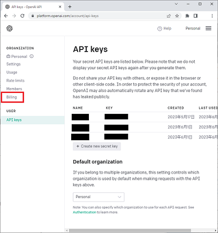This screenshot has width=218, height=233.
Task: Expand the Default organization Personal dropdown
Action: coord(99,197)
